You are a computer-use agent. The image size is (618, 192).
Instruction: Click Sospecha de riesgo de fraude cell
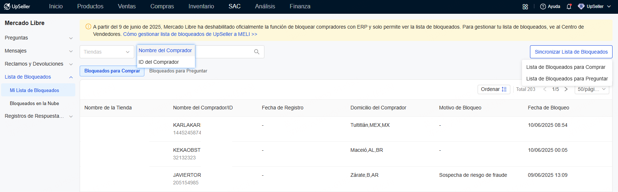(x=473, y=175)
